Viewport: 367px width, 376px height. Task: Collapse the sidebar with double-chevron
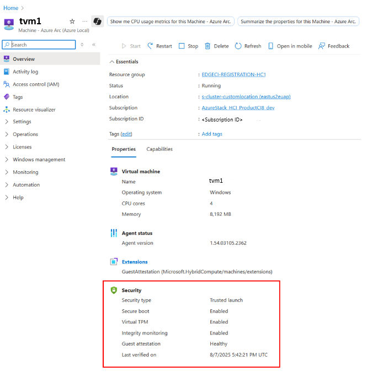point(94,45)
